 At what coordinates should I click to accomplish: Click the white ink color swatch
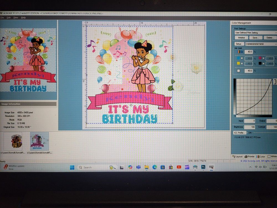click(x=238, y=71)
